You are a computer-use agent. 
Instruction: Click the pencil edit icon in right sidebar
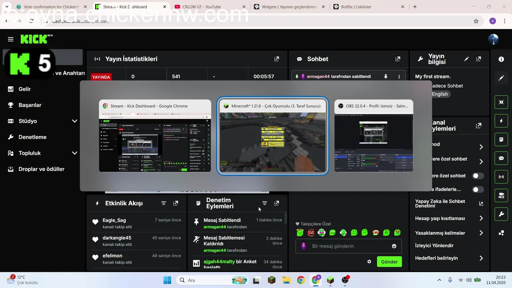tap(501, 78)
